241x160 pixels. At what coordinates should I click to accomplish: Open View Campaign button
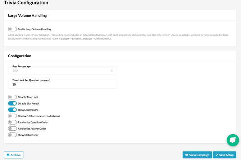[x=197, y=155]
